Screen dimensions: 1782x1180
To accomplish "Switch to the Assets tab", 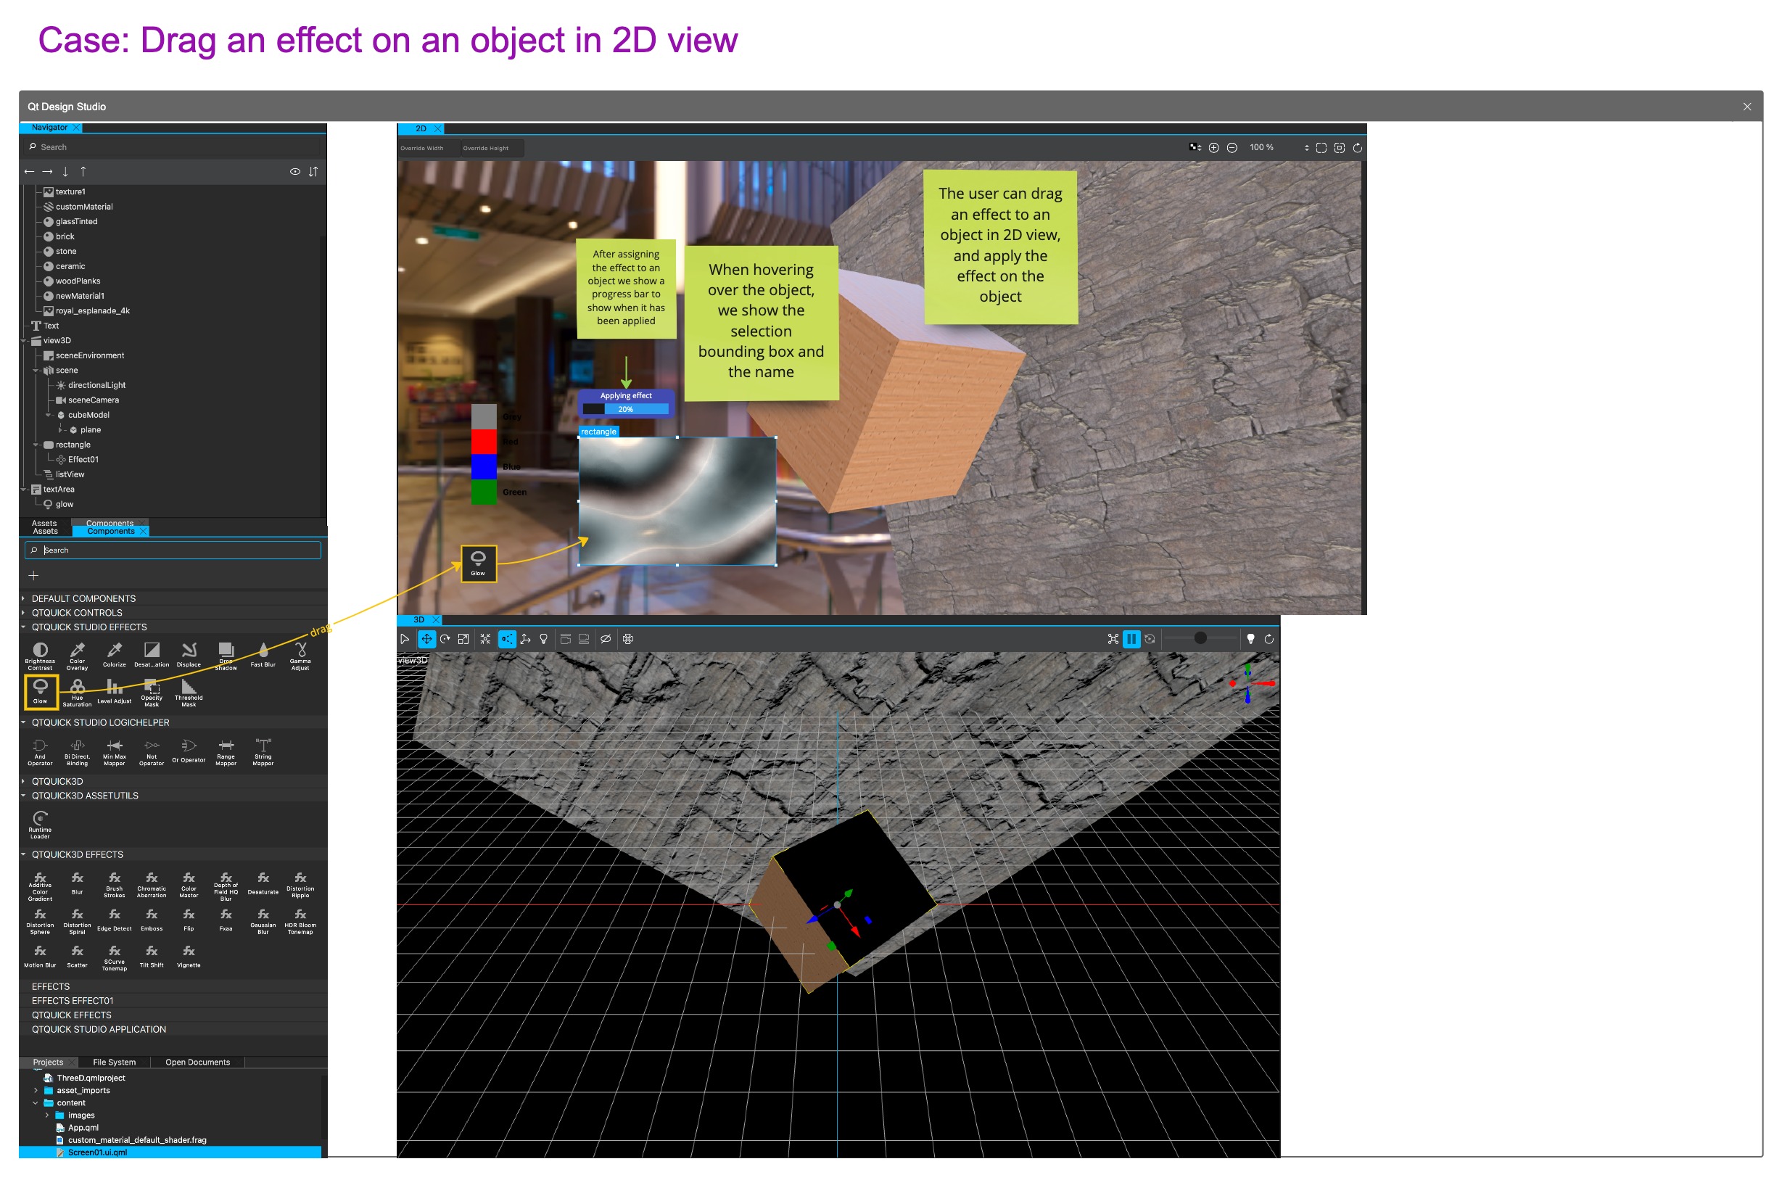I will coord(45,531).
